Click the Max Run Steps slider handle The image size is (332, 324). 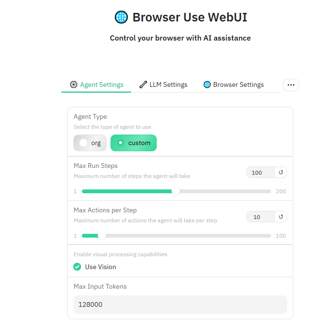[176, 191]
